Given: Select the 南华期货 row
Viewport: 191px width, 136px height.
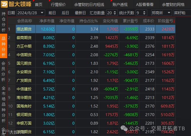Looking at the screenshot, I should 91,98.
